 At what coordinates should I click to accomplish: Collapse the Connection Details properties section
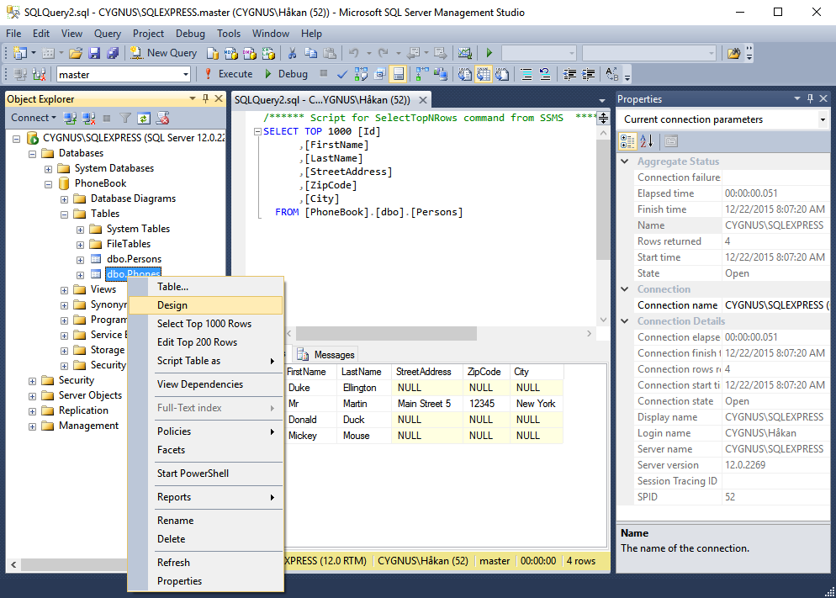(625, 320)
